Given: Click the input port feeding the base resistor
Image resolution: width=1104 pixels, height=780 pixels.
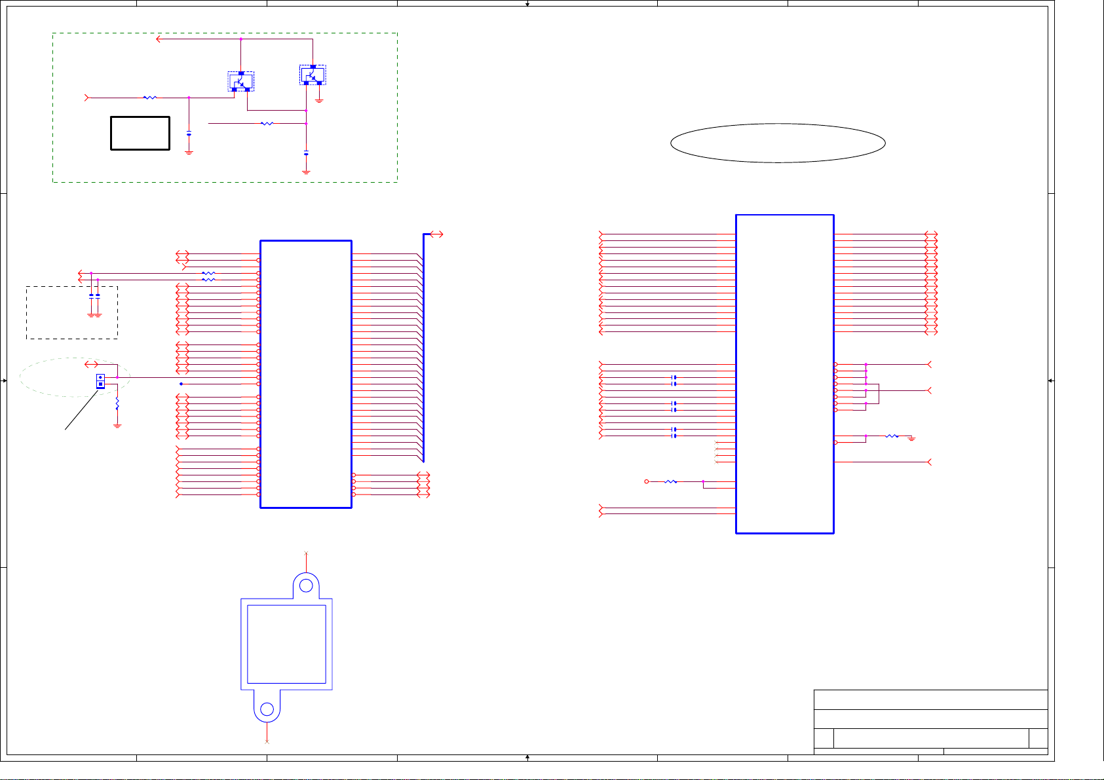Looking at the screenshot, I should (x=86, y=98).
